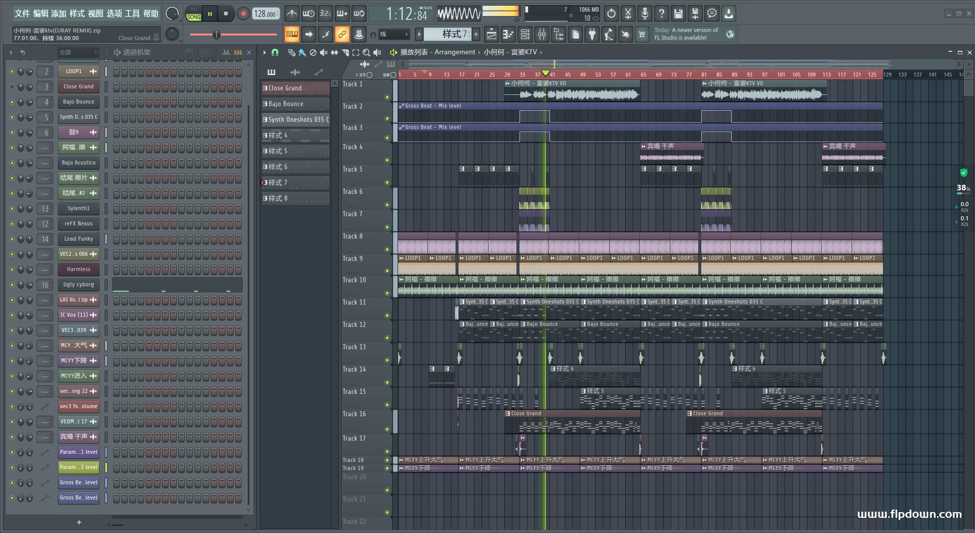Enable wait for input before playing

(308, 14)
